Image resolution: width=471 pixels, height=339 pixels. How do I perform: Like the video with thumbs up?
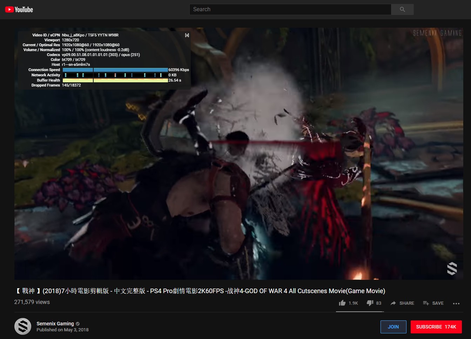pyautogui.click(x=343, y=303)
